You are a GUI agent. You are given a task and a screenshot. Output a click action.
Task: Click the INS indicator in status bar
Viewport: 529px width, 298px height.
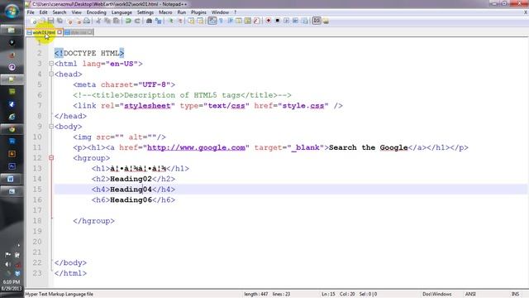515,295
